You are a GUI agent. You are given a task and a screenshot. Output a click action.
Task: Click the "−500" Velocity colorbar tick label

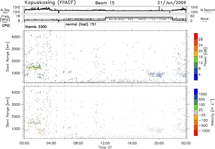[203, 126]
